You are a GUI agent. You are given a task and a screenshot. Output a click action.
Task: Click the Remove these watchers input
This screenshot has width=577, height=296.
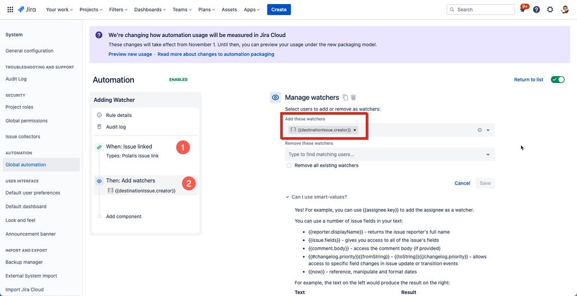tap(390, 155)
